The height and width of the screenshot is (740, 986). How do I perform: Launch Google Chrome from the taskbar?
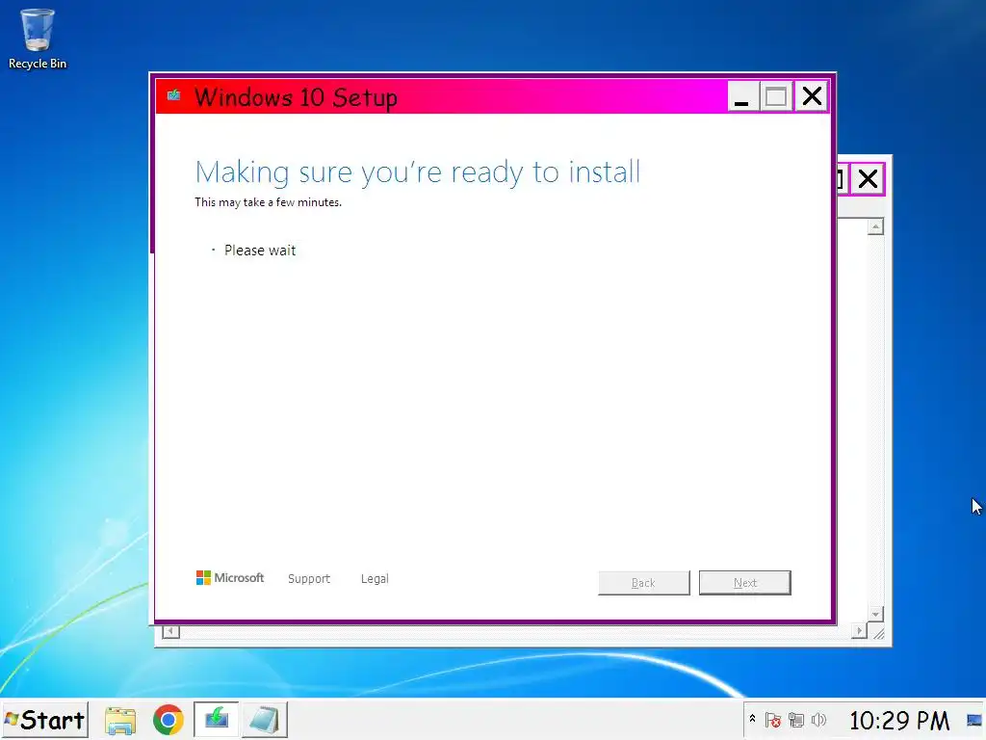coord(168,721)
